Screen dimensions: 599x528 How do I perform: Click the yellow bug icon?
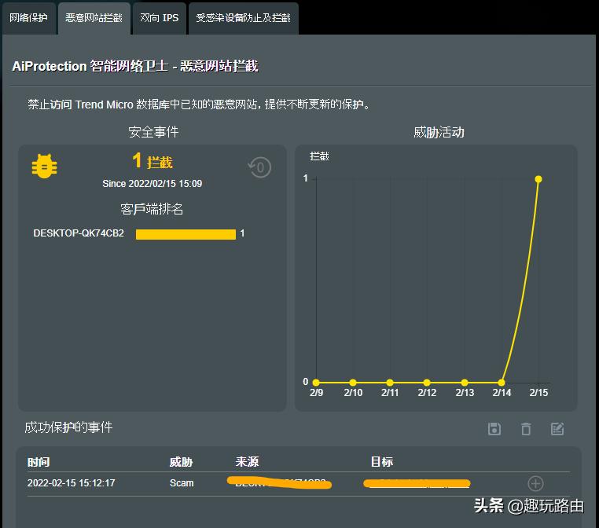tap(44, 166)
